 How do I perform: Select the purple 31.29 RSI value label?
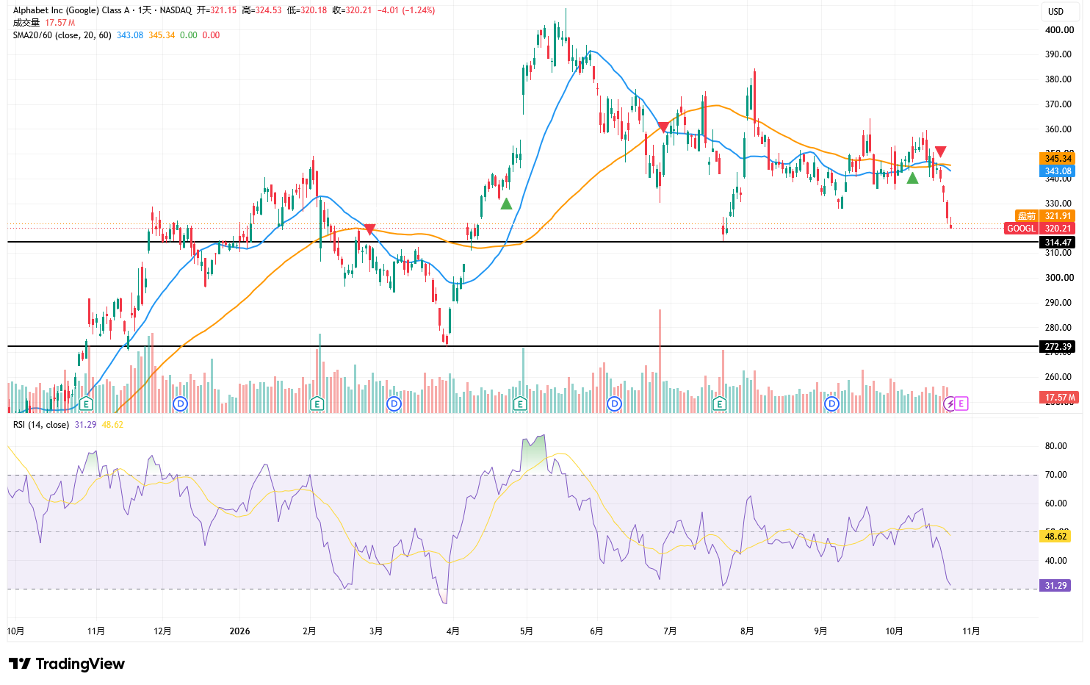coord(1055,586)
